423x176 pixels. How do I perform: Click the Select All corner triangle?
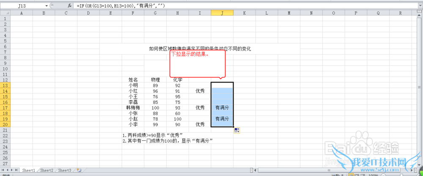point(5,13)
